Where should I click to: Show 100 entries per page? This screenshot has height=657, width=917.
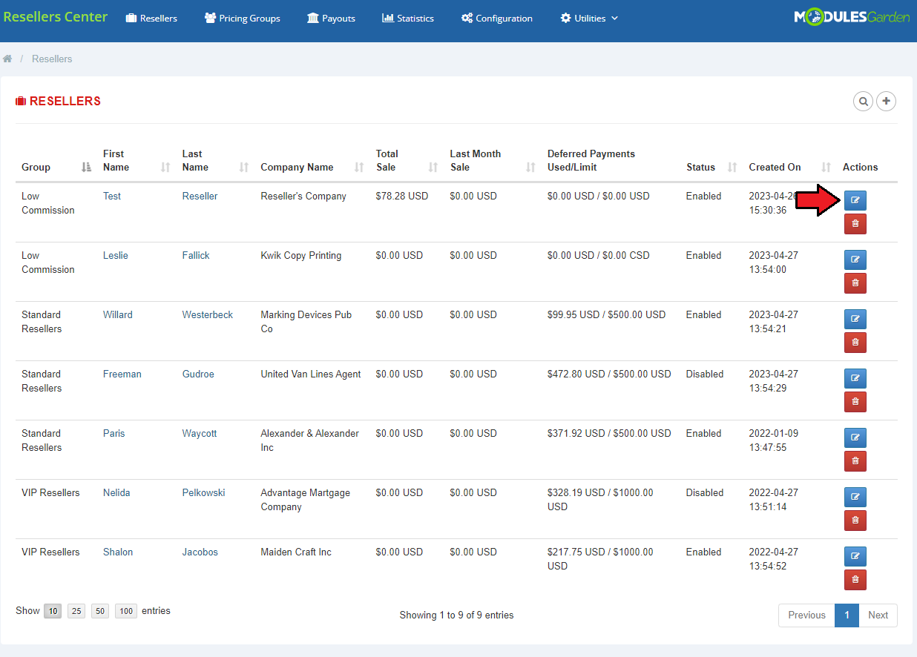(x=126, y=611)
